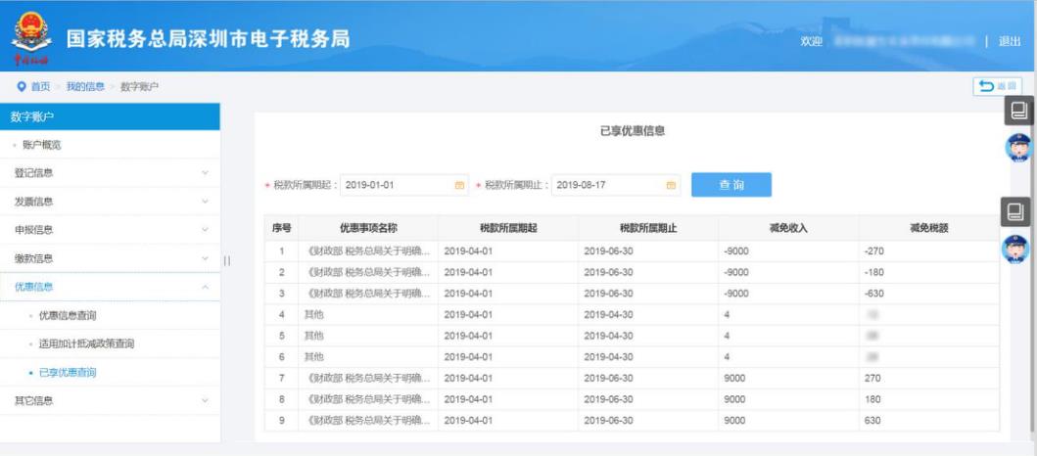Image resolution: width=1037 pixels, height=456 pixels.
Task: Click the upper book icon on right edge
Action: pos(1018,113)
